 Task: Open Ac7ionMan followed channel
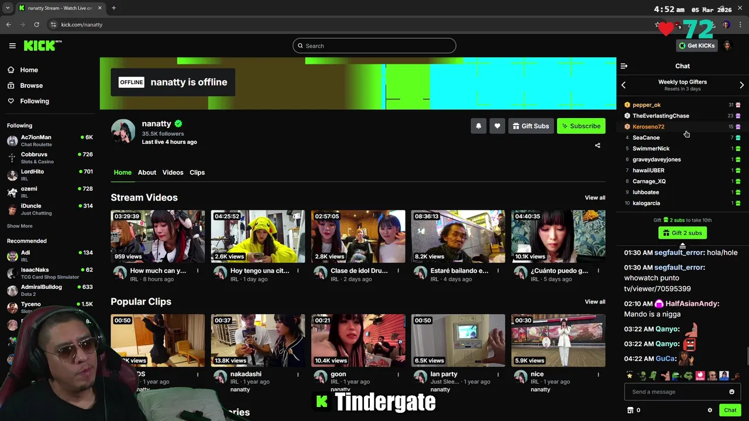pos(50,140)
